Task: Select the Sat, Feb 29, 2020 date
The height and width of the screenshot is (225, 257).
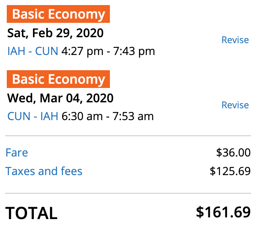Action: pyautogui.click(x=55, y=33)
